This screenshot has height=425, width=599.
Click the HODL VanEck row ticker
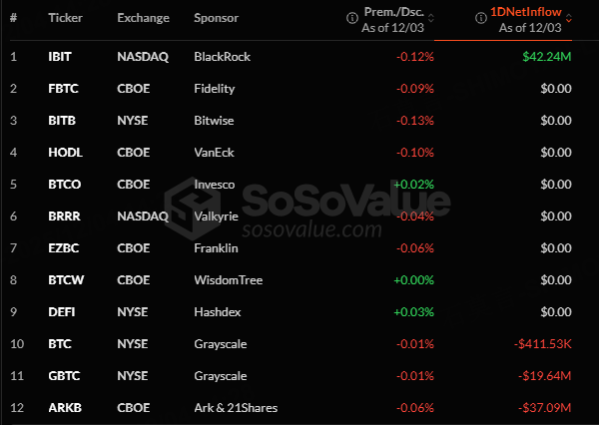point(64,153)
